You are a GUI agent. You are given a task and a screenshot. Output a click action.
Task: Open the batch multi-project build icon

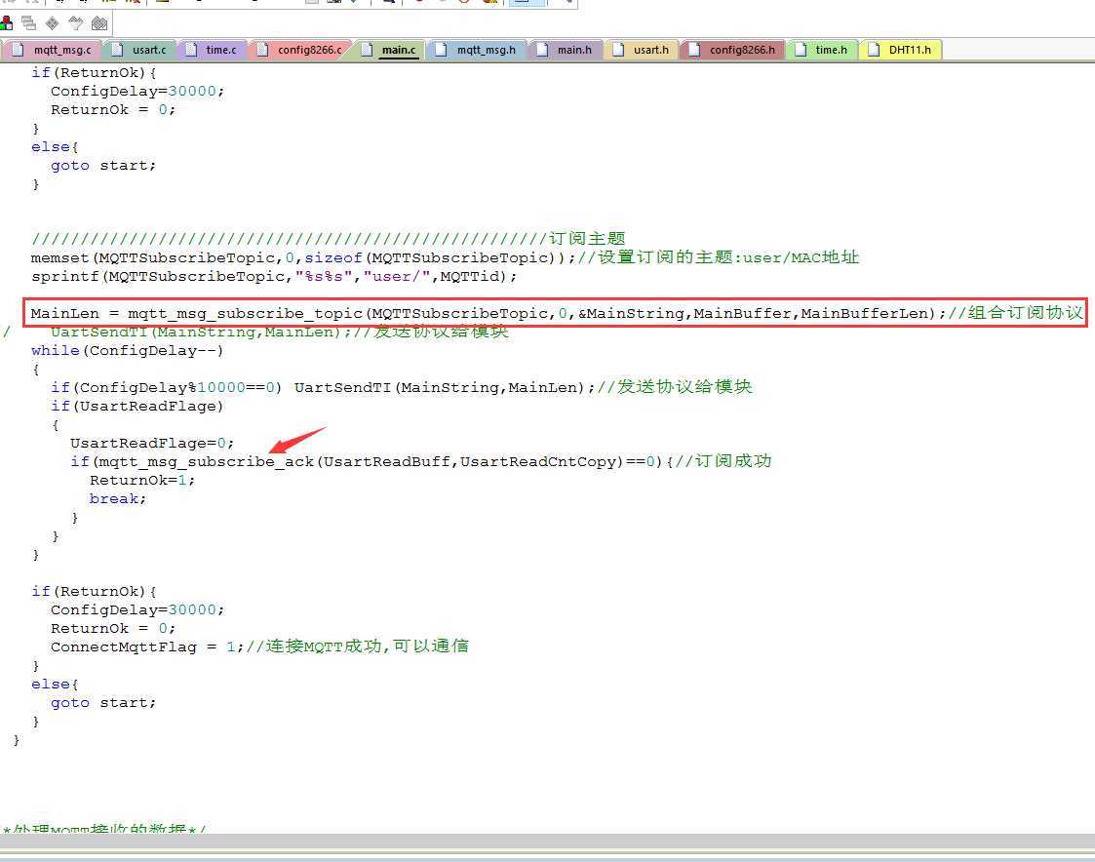28,23
